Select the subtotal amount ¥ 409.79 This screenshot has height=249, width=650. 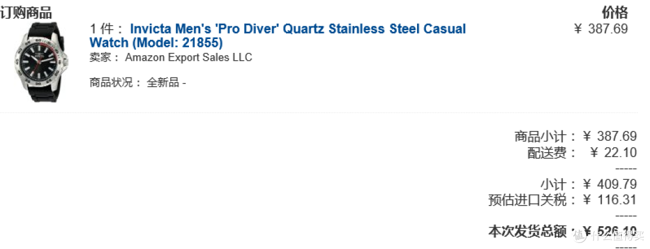610,184
